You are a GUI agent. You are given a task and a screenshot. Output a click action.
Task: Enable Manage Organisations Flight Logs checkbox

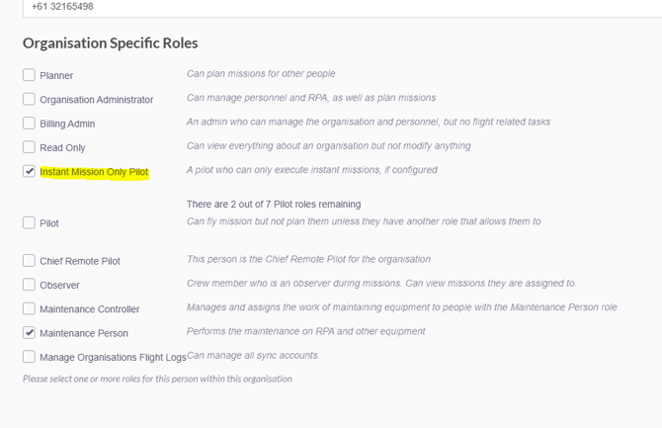pos(30,357)
